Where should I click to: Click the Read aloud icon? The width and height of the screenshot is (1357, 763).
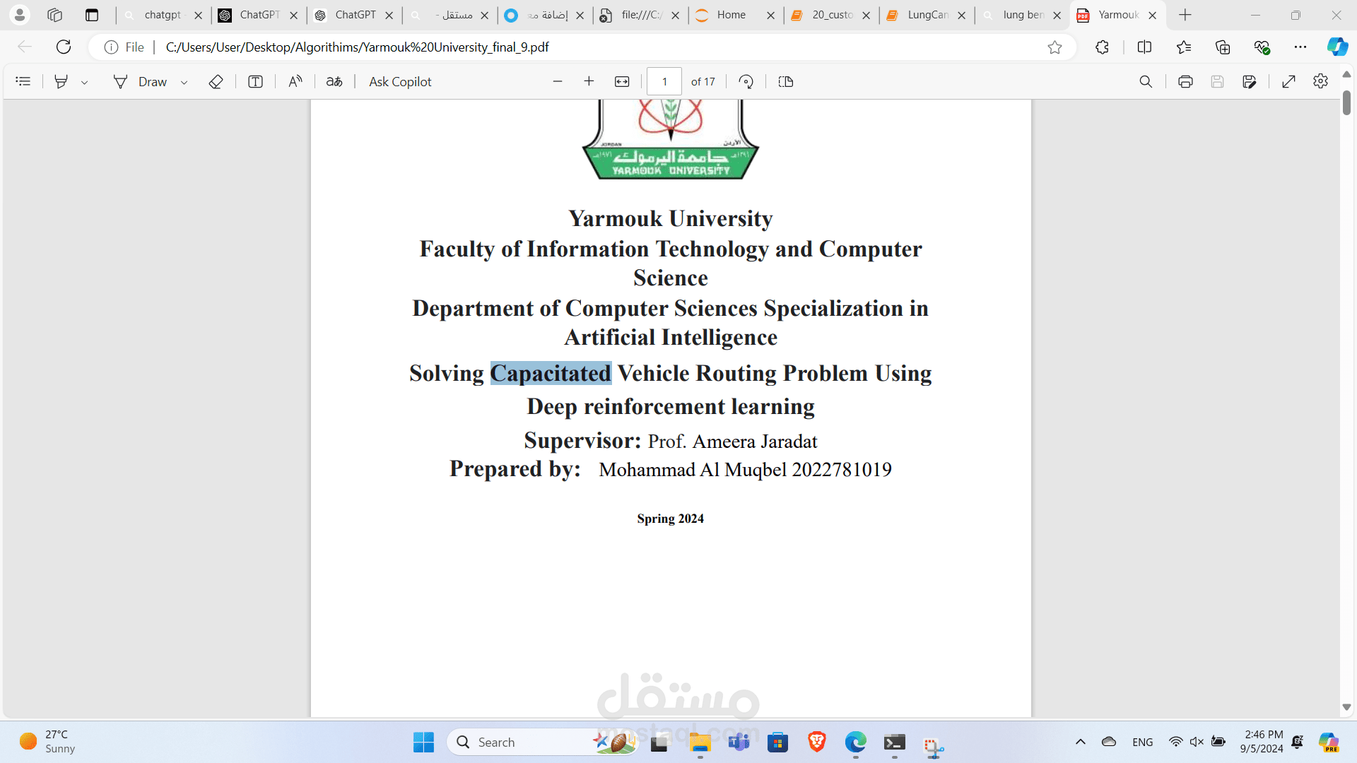pyautogui.click(x=295, y=82)
